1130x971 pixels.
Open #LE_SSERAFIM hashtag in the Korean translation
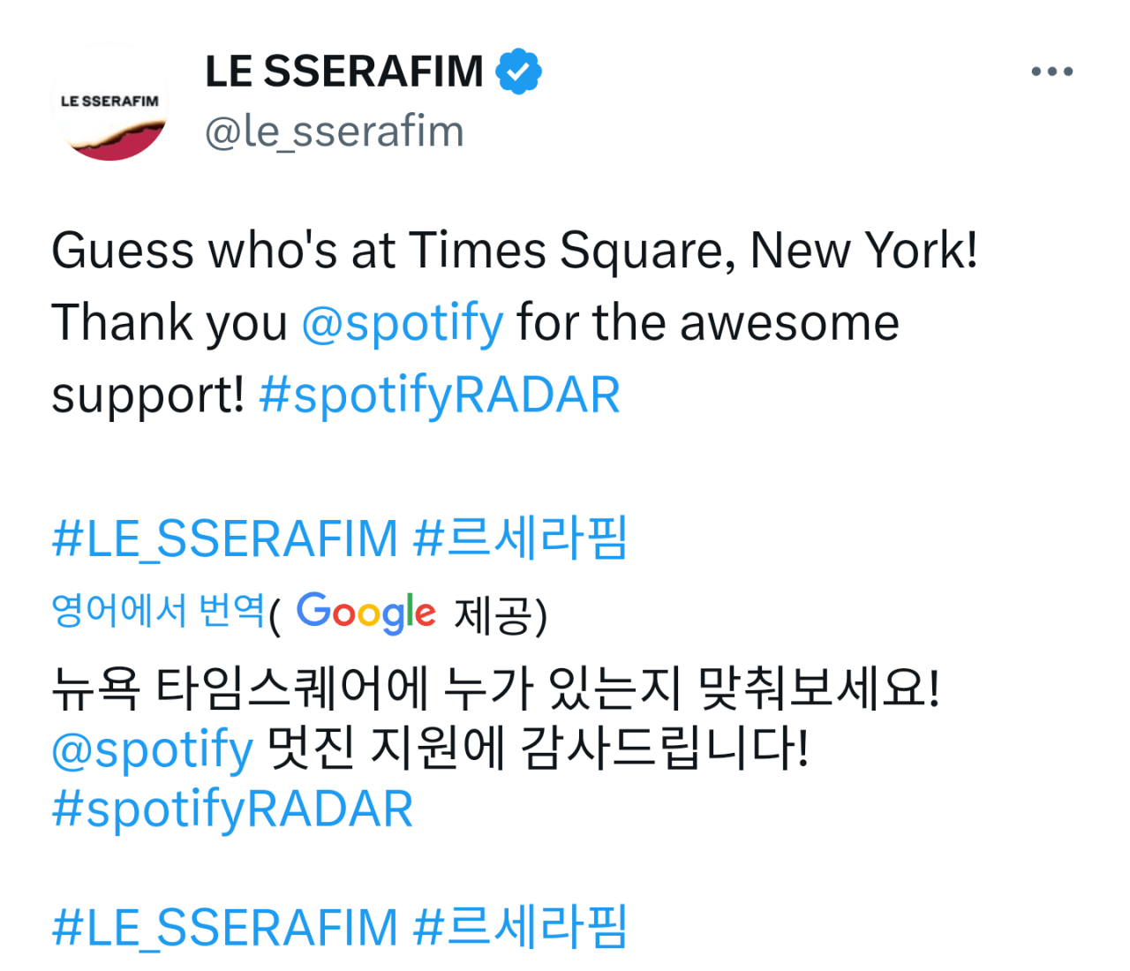point(225,927)
